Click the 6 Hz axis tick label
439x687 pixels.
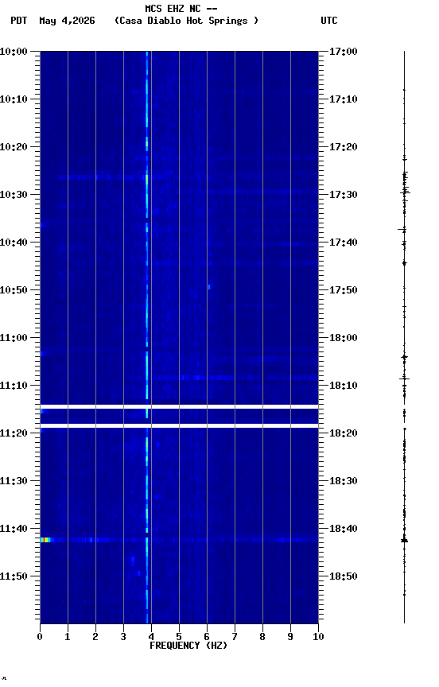coord(207,637)
